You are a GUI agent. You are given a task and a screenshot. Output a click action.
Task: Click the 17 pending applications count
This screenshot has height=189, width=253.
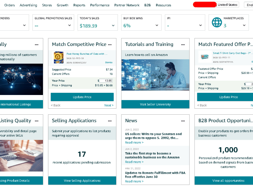click(x=82, y=154)
